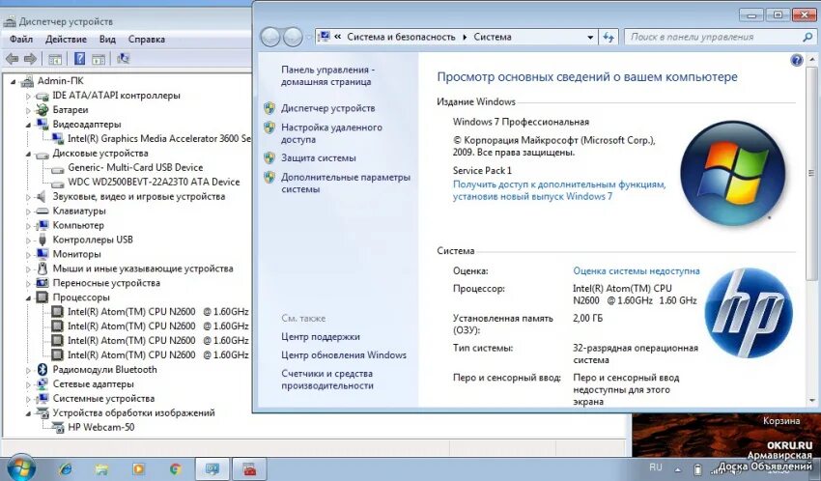
Task: Click the Monitors category icon
Action: pos(42,254)
